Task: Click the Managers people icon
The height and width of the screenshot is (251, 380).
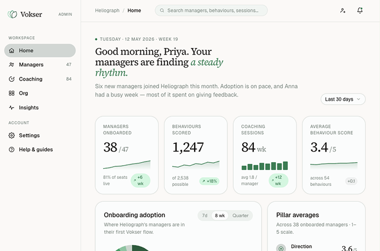Action: [11, 65]
